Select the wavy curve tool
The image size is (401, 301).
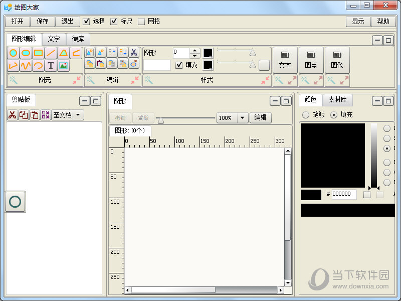click(26, 66)
